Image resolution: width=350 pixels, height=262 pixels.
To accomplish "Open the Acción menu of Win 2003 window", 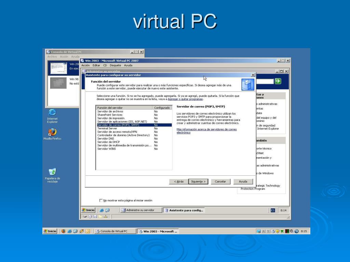I will 85,65.
